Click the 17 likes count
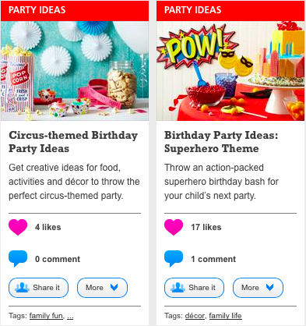 [x=206, y=227]
